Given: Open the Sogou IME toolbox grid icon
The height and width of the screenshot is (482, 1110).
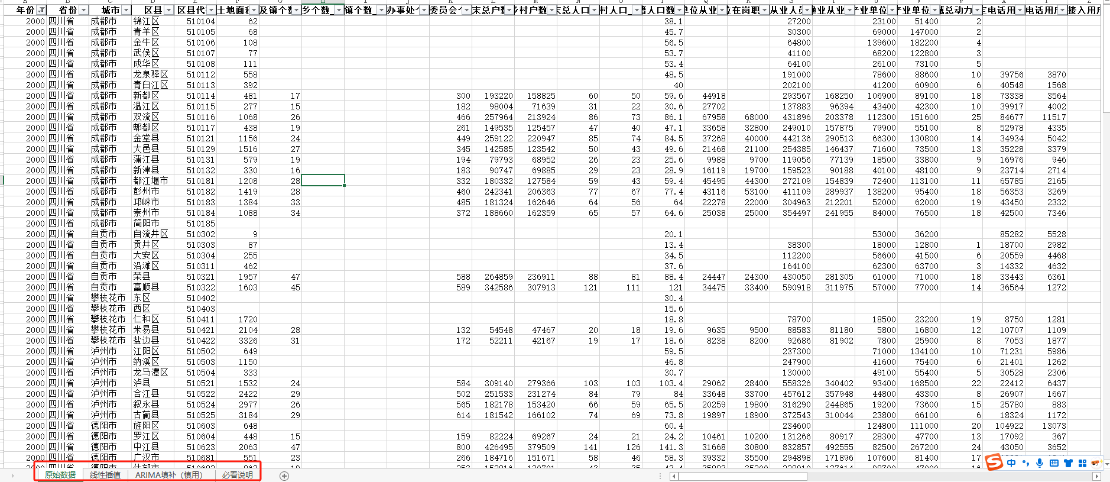Looking at the screenshot, I should tap(1082, 463).
